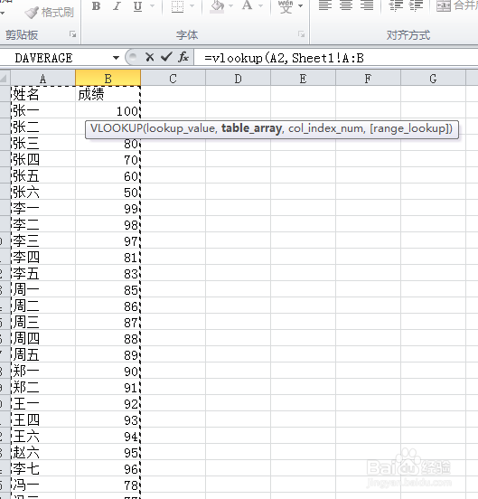Open the font color dropdown arrow

[x=261, y=6]
